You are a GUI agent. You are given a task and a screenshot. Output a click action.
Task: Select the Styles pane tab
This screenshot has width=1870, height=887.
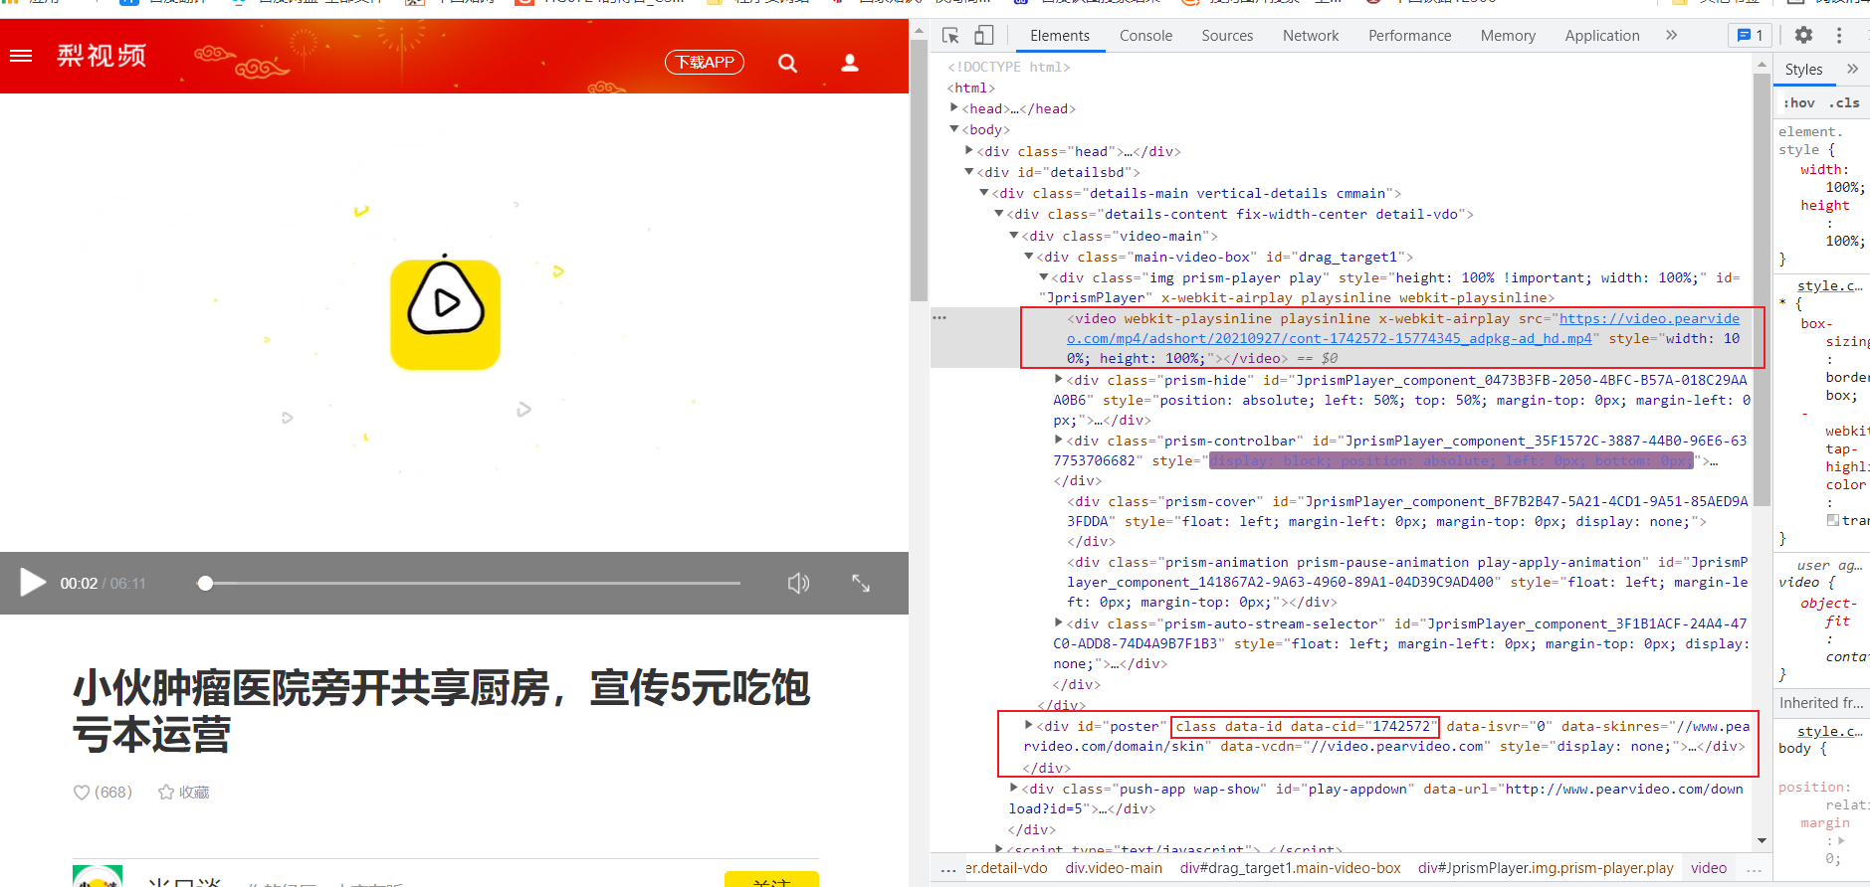tap(1803, 70)
